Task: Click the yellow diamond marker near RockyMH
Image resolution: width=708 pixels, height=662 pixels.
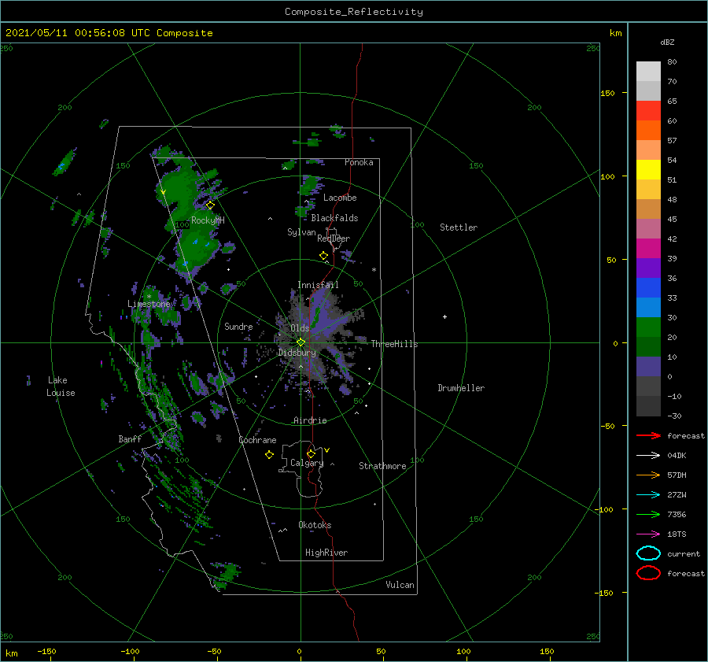Action: point(210,205)
